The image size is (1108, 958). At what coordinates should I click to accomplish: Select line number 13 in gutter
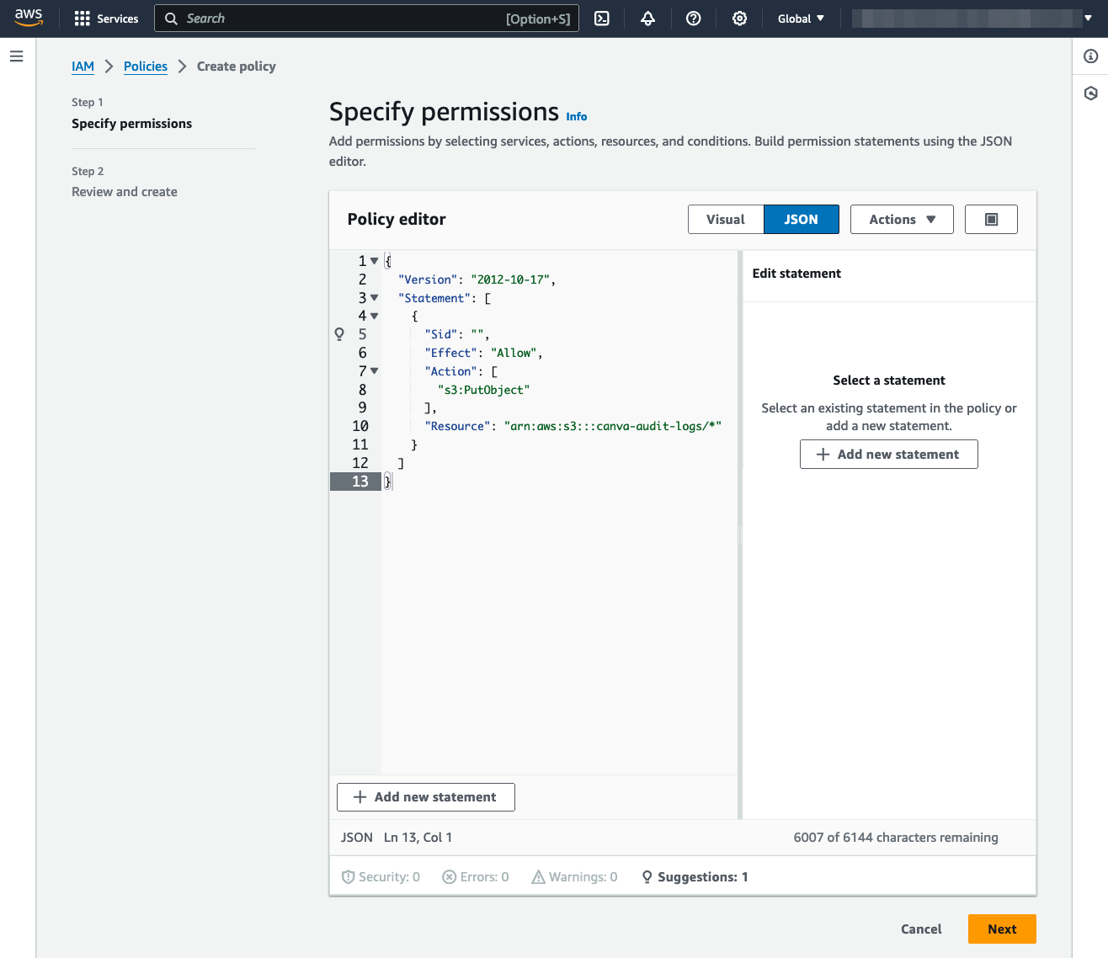coord(360,482)
